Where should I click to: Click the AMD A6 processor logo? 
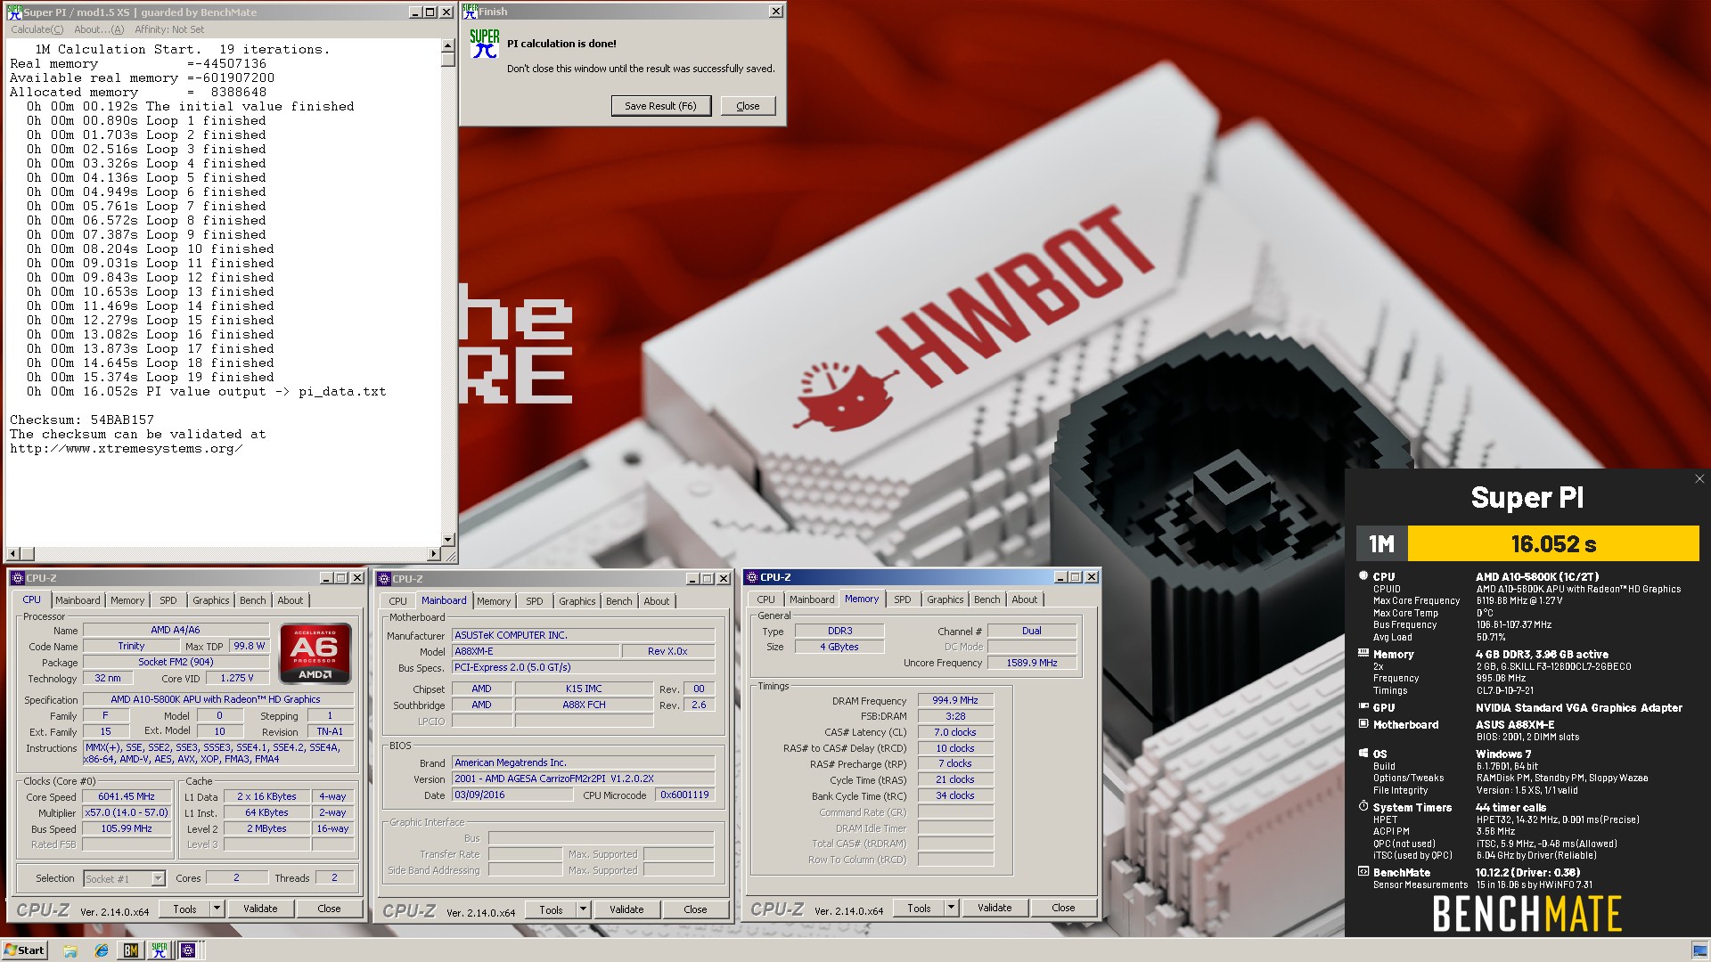coord(315,653)
